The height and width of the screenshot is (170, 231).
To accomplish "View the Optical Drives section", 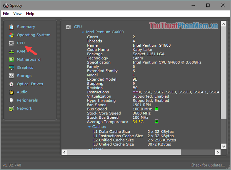I will [x=30, y=84].
